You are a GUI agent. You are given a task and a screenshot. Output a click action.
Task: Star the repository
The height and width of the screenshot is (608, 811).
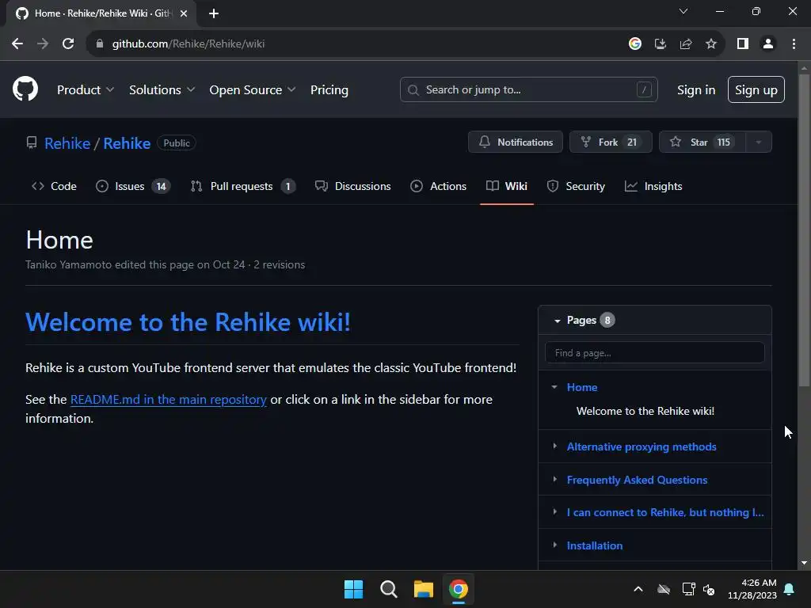pos(702,142)
